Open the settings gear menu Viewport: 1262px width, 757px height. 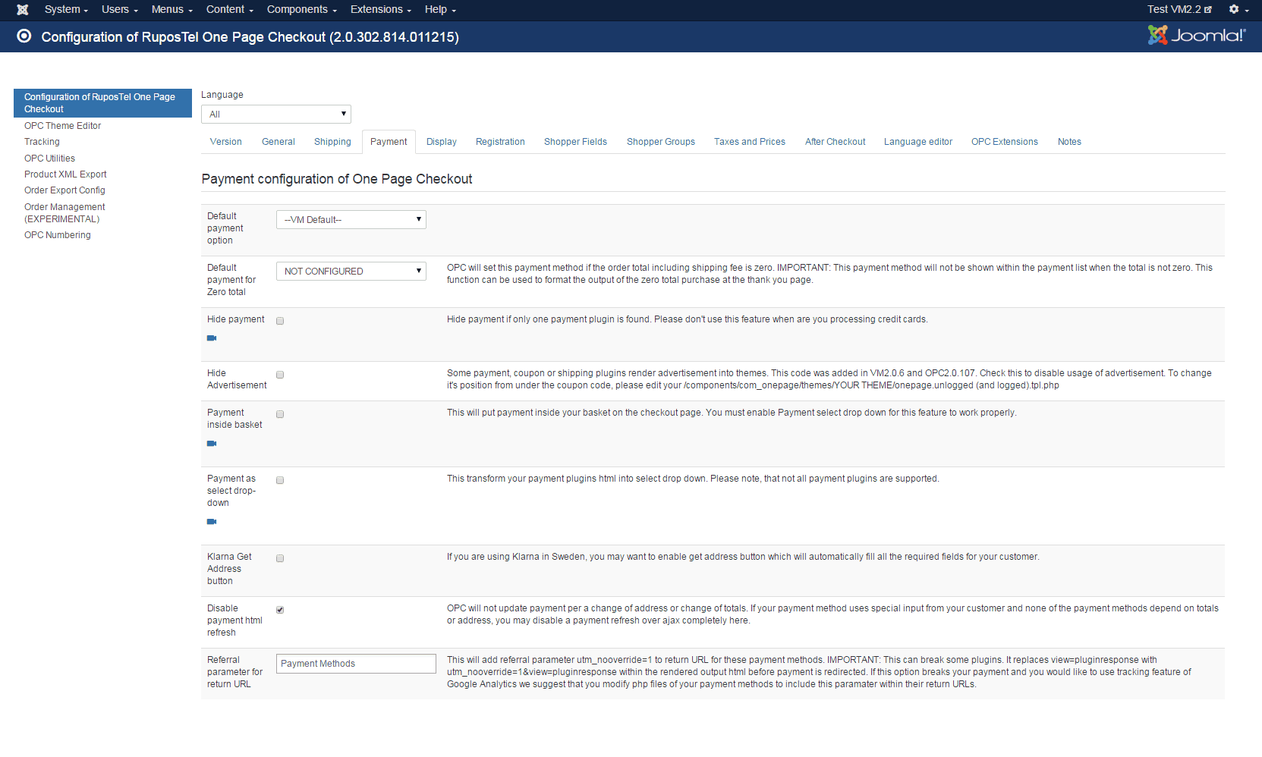click(x=1238, y=10)
